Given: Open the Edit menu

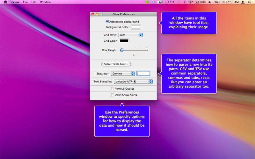Looking at the screenshot, I should point(34,2).
